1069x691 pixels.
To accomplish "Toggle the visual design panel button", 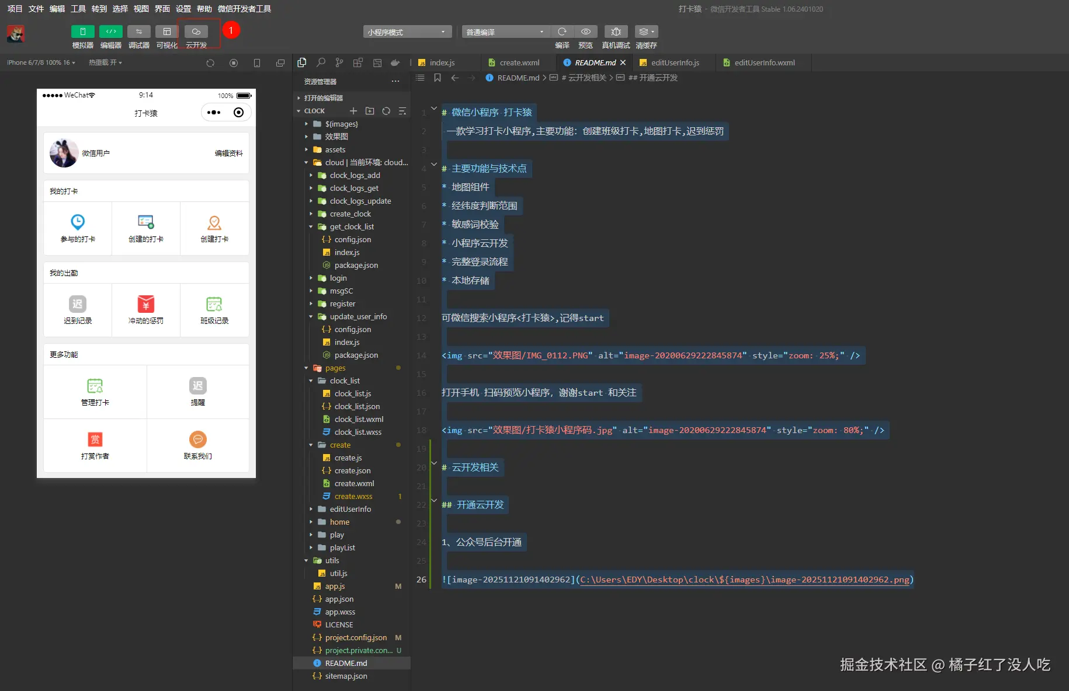I will click(x=167, y=32).
